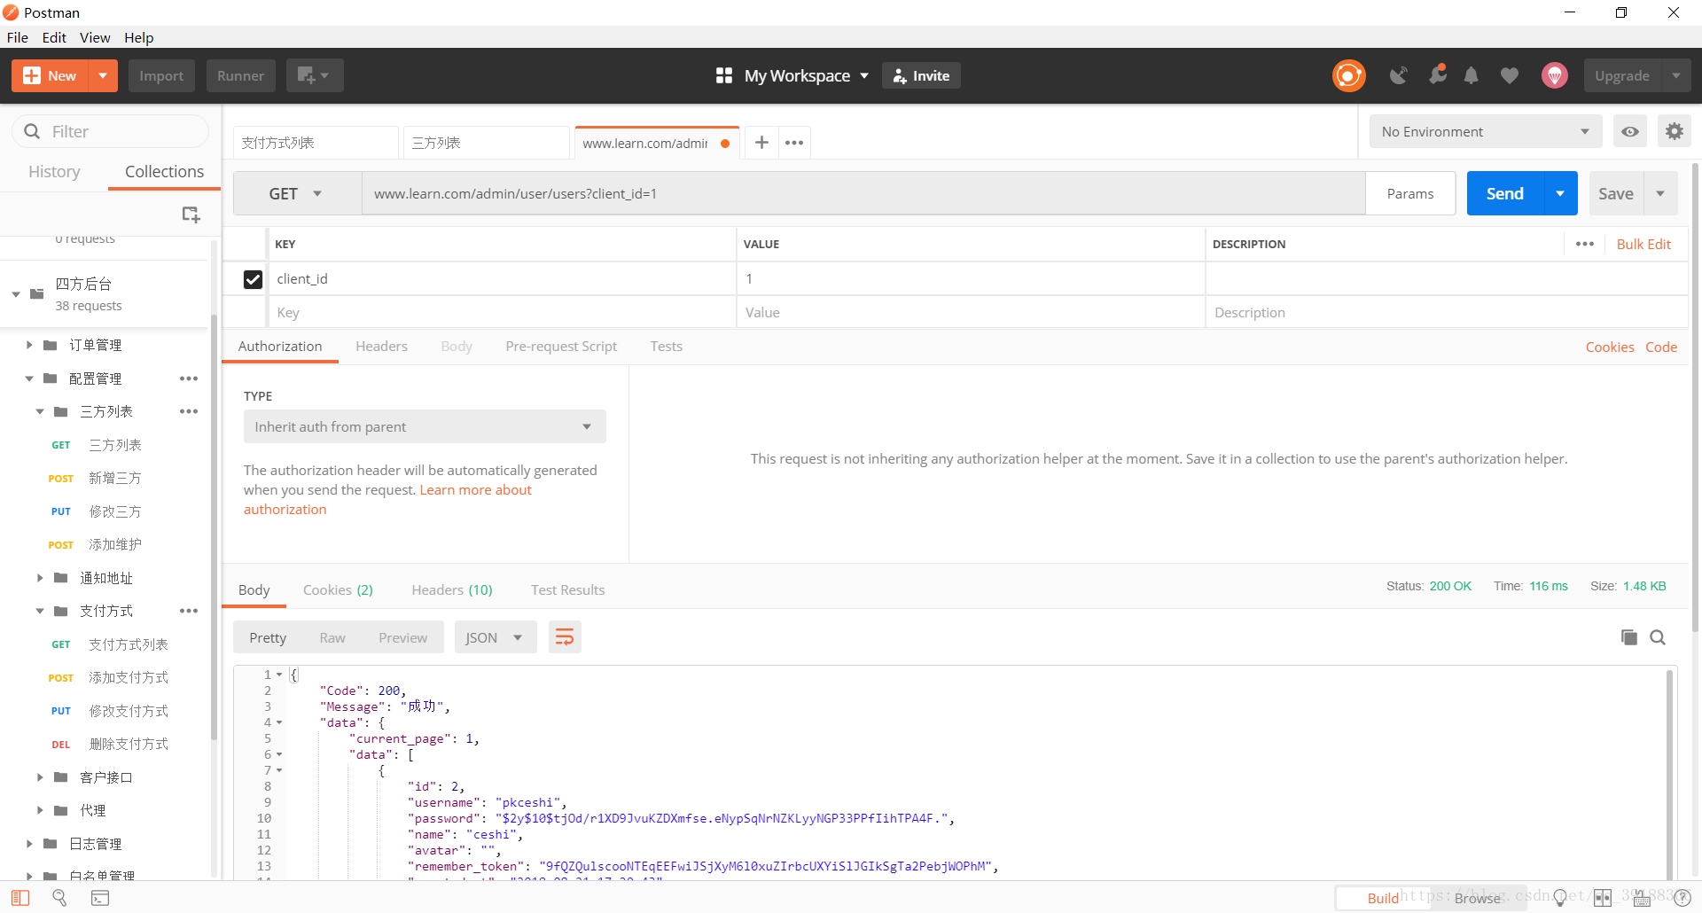Search the response with the magnifier icon
Viewport: 1702px width, 913px height.
[x=1659, y=636]
